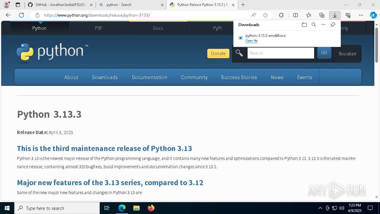Open the Socialize menu

(x=347, y=53)
